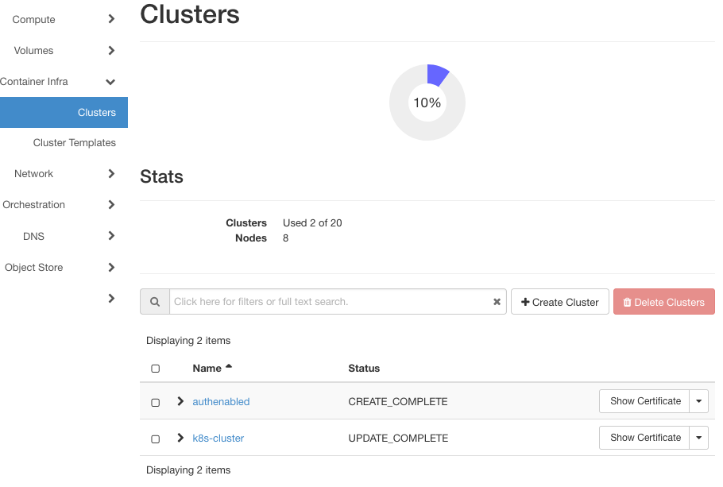Select all clusters with the header checkbox

pos(155,368)
